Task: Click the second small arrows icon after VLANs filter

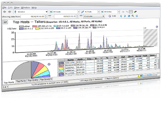Action: (127, 12)
